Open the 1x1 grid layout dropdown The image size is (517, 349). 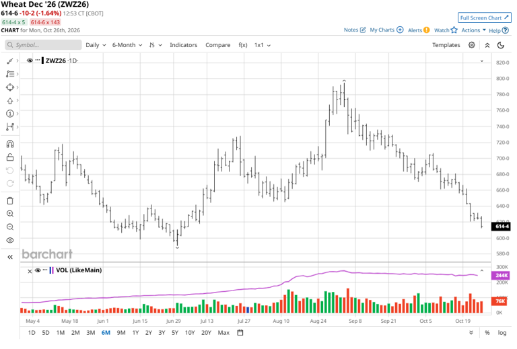[x=263, y=45]
